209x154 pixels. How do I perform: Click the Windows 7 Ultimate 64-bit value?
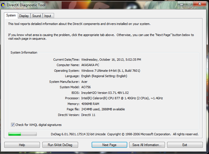point(111,71)
